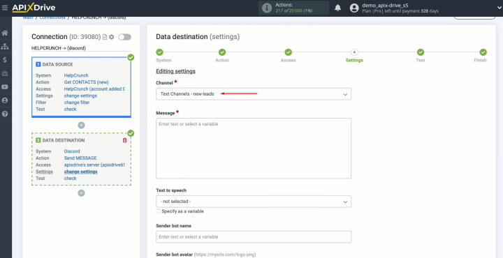The image size is (503, 258).
Task: Click demo_apix-drive_s5 account name
Action: pyautogui.click(x=385, y=5)
